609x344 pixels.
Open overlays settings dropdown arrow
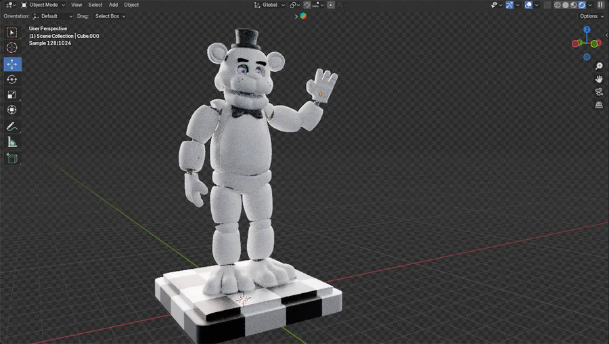coord(537,5)
